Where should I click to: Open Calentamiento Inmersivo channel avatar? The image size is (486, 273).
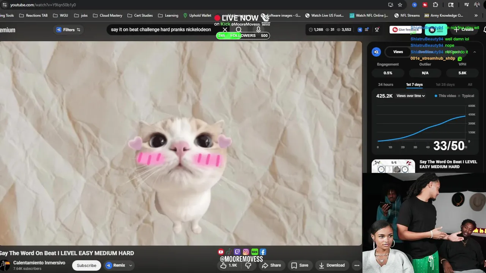coord(5,265)
